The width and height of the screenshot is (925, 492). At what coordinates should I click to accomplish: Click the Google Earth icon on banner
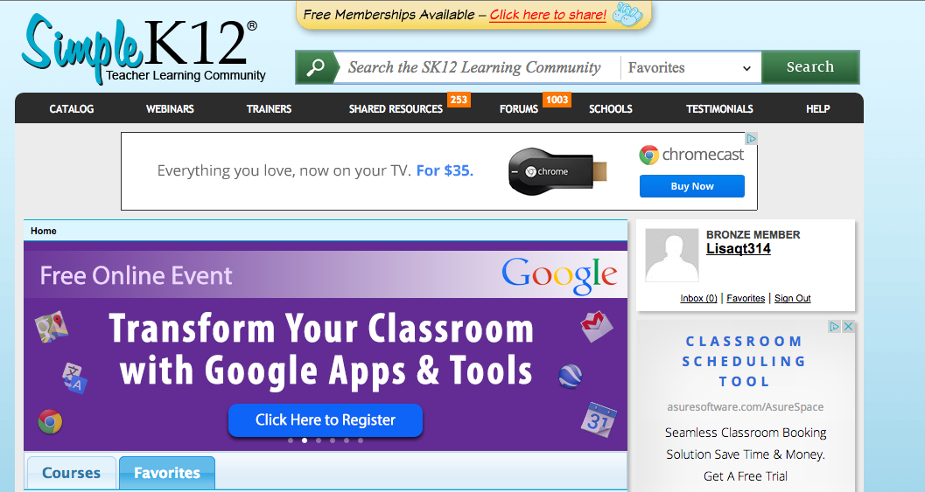click(570, 375)
